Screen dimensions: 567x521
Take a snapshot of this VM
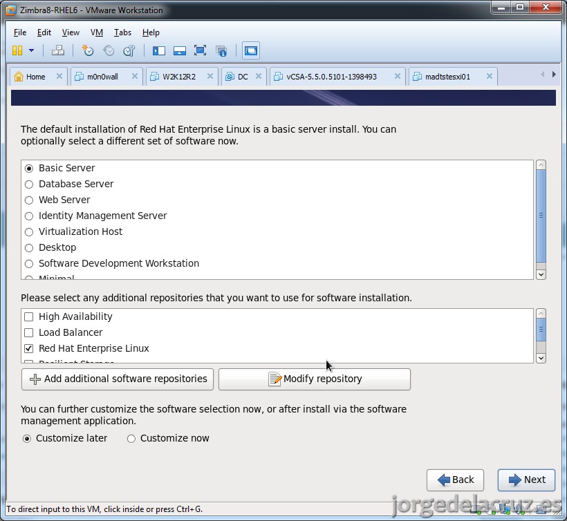(88, 50)
